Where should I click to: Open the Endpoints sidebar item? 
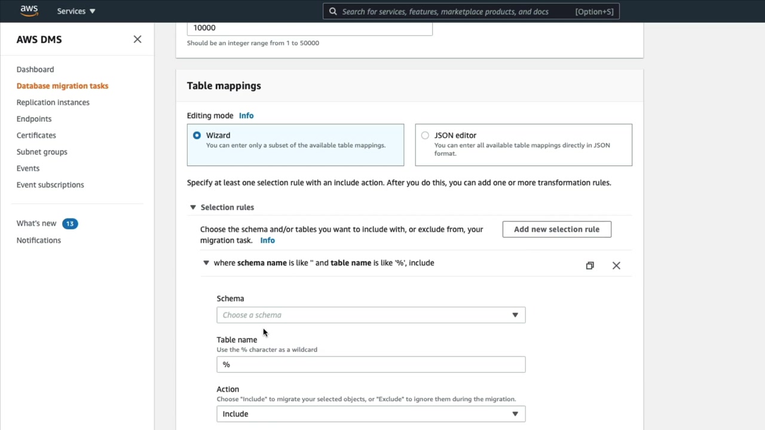[x=34, y=119]
